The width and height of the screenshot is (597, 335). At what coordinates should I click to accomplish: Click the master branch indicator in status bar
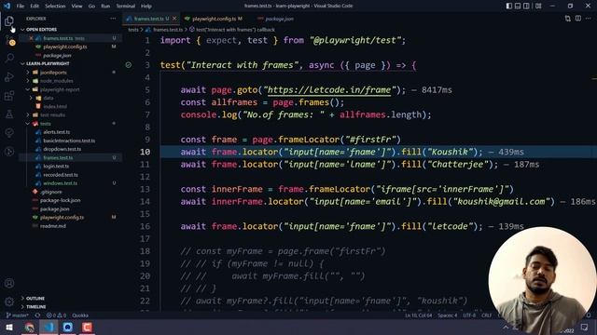point(18,315)
